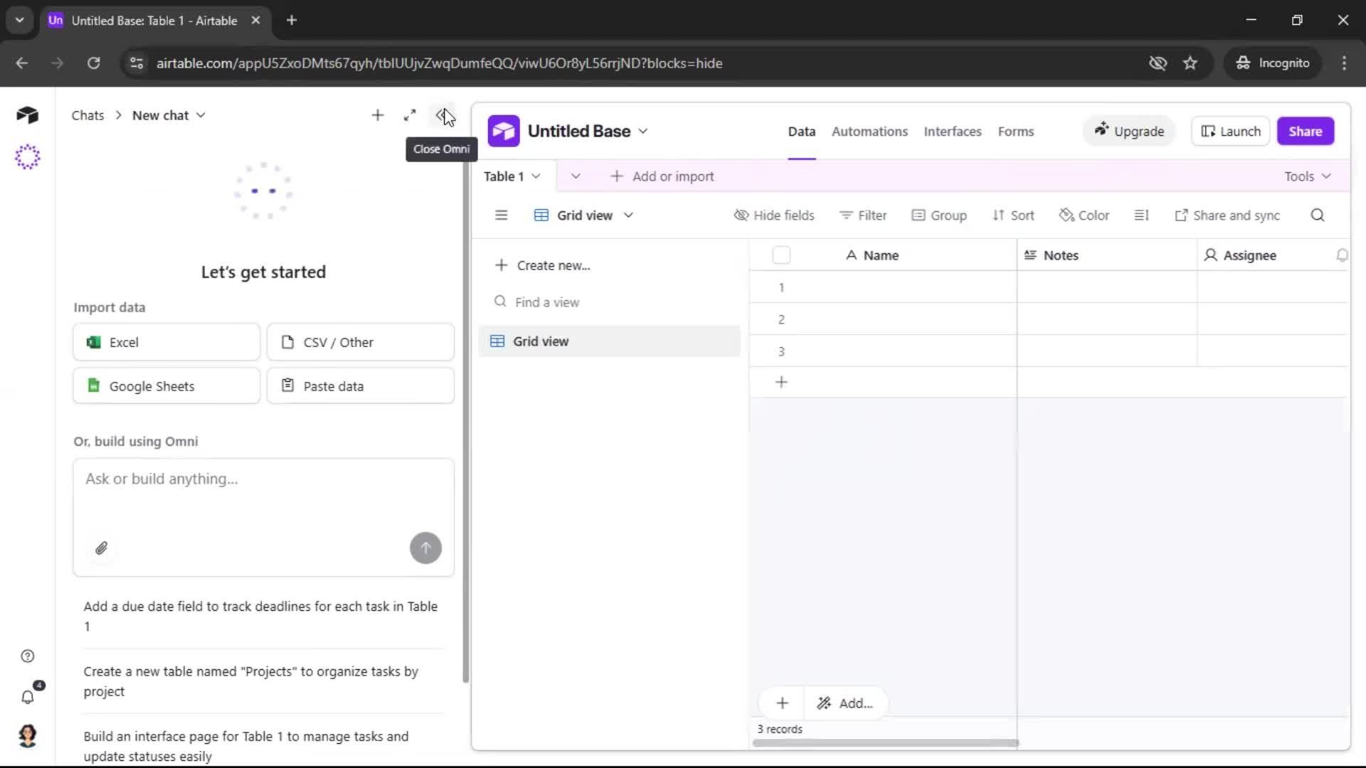Click the purple Share button
Viewport: 1366px width, 768px height.
coord(1306,132)
